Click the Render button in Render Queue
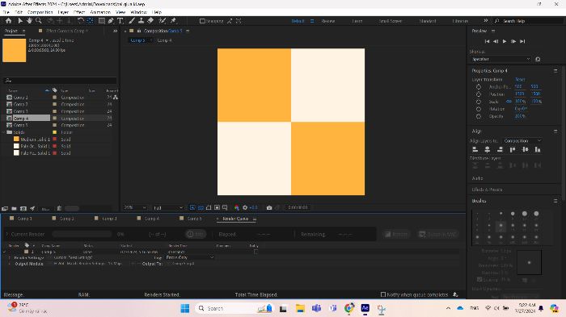566x317 pixels. tap(396, 235)
